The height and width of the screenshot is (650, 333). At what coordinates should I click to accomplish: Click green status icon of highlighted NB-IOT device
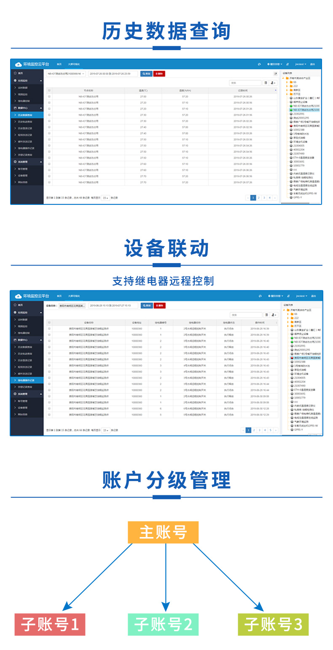[291, 110]
